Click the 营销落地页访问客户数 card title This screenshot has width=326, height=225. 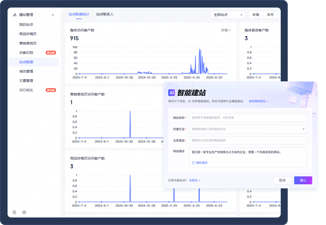tap(87, 94)
